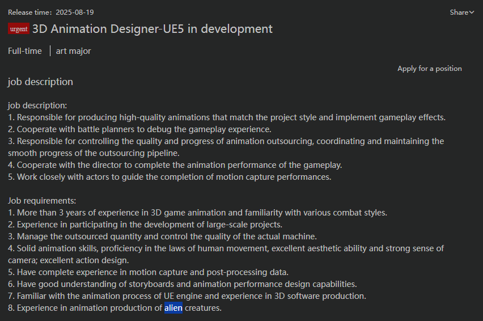Click the Manage the outsourced quantity line

(162, 236)
